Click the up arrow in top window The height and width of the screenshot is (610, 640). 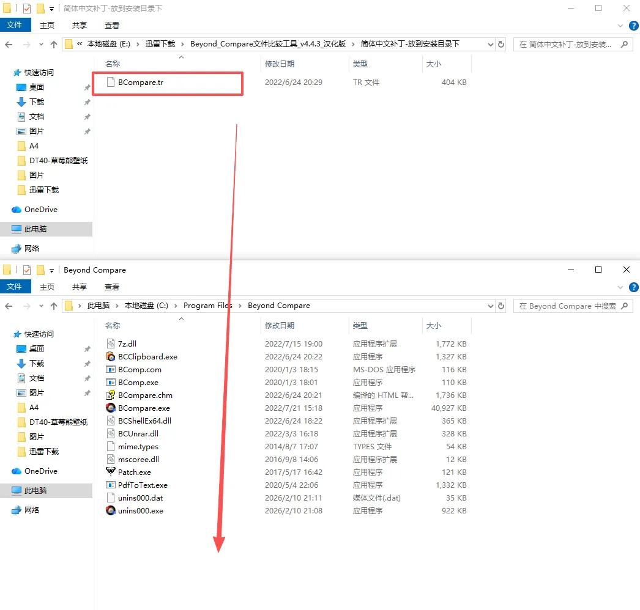pos(53,45)
